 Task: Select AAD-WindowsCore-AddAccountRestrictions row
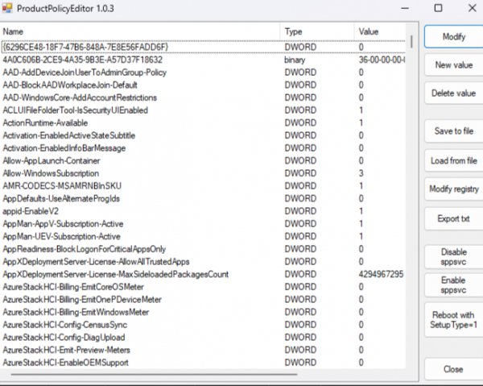click(x=204, y=98)
